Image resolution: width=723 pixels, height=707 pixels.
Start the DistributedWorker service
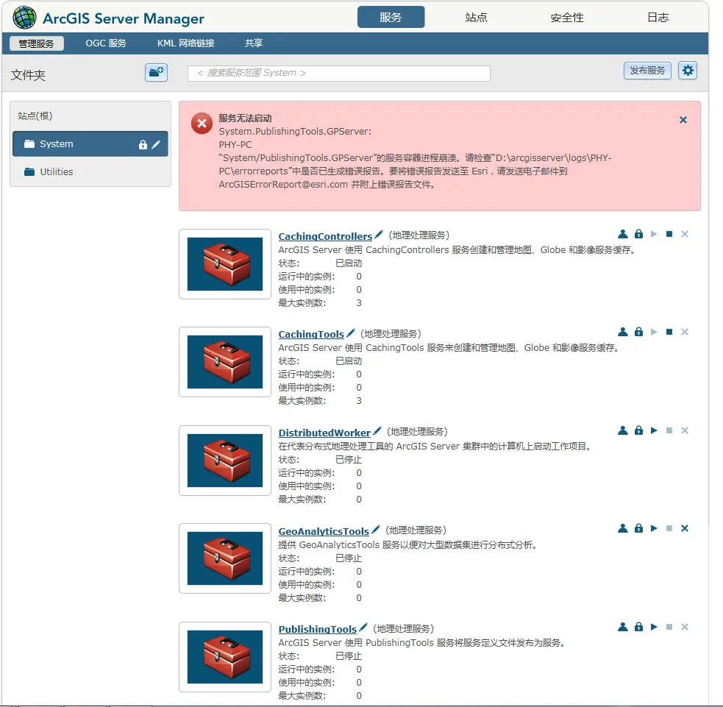pyautogui.click(x=654, y=430)
